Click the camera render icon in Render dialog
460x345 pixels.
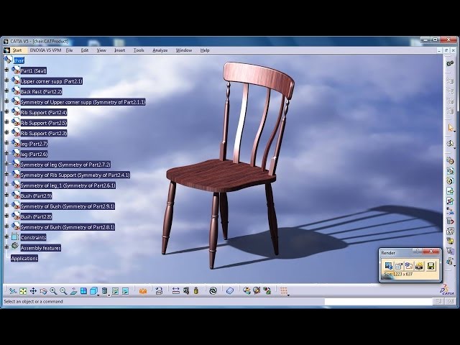click(420, 266)
